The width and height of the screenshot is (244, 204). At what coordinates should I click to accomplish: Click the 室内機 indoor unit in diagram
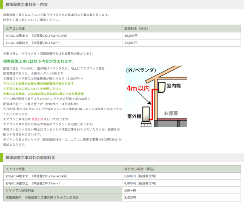(161, 86)
